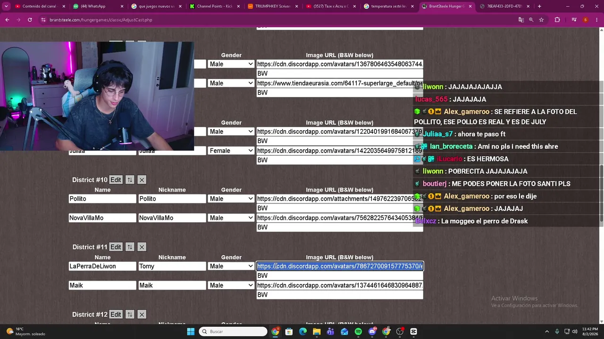This screenshot has height=339, width=604.
Task: Open the site information icon in address bar
Action: point(43,20)
